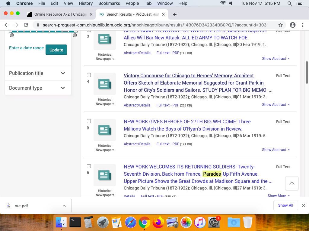Tick the checkbox for result 6
The width and height of the screenshot is (309, 231).
[x=89, y=166]
